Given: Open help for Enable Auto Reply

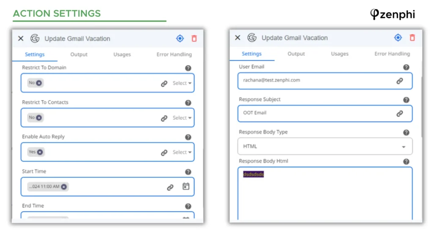Looking at the screenshot, I should tap(188, 137).
